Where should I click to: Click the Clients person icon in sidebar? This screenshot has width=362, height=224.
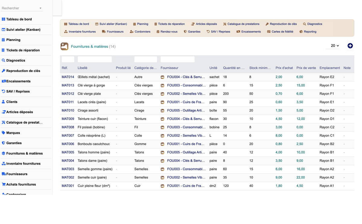point(4,102)
